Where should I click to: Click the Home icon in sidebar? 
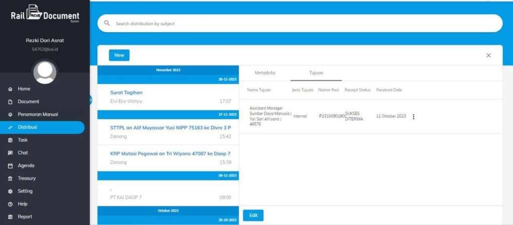(x=10, y=89)
